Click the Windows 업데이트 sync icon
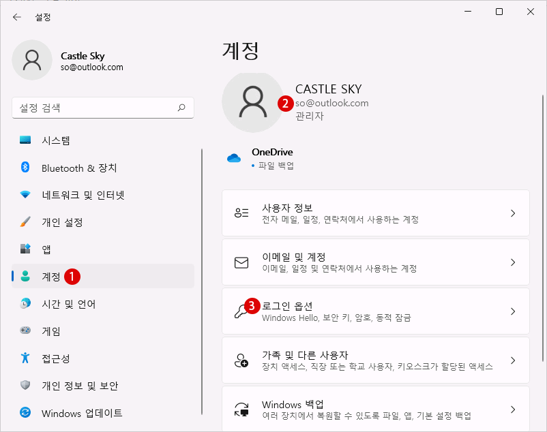 [x=25, y=412]
